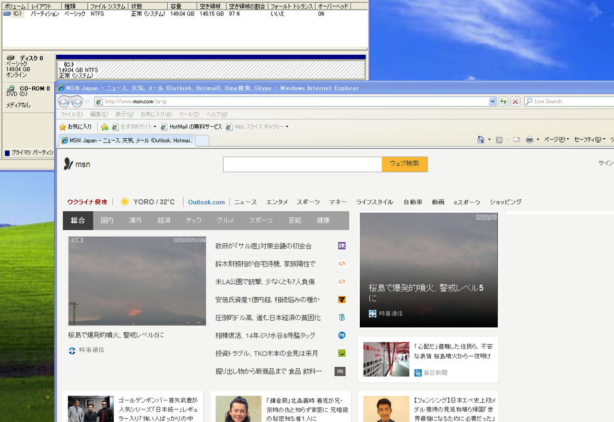Image resolution: width=614 pixels, height=422 pixels.
Task: Click the 時事通信 source icon below the eruption photo
Action: (x=72, y=350)
